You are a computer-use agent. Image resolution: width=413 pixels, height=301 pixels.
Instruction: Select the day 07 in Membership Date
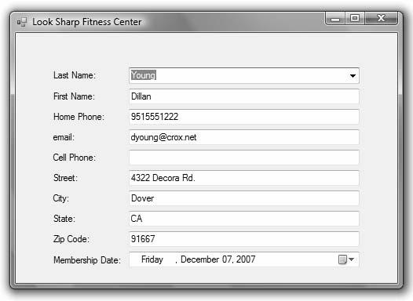tap(227, 259)
